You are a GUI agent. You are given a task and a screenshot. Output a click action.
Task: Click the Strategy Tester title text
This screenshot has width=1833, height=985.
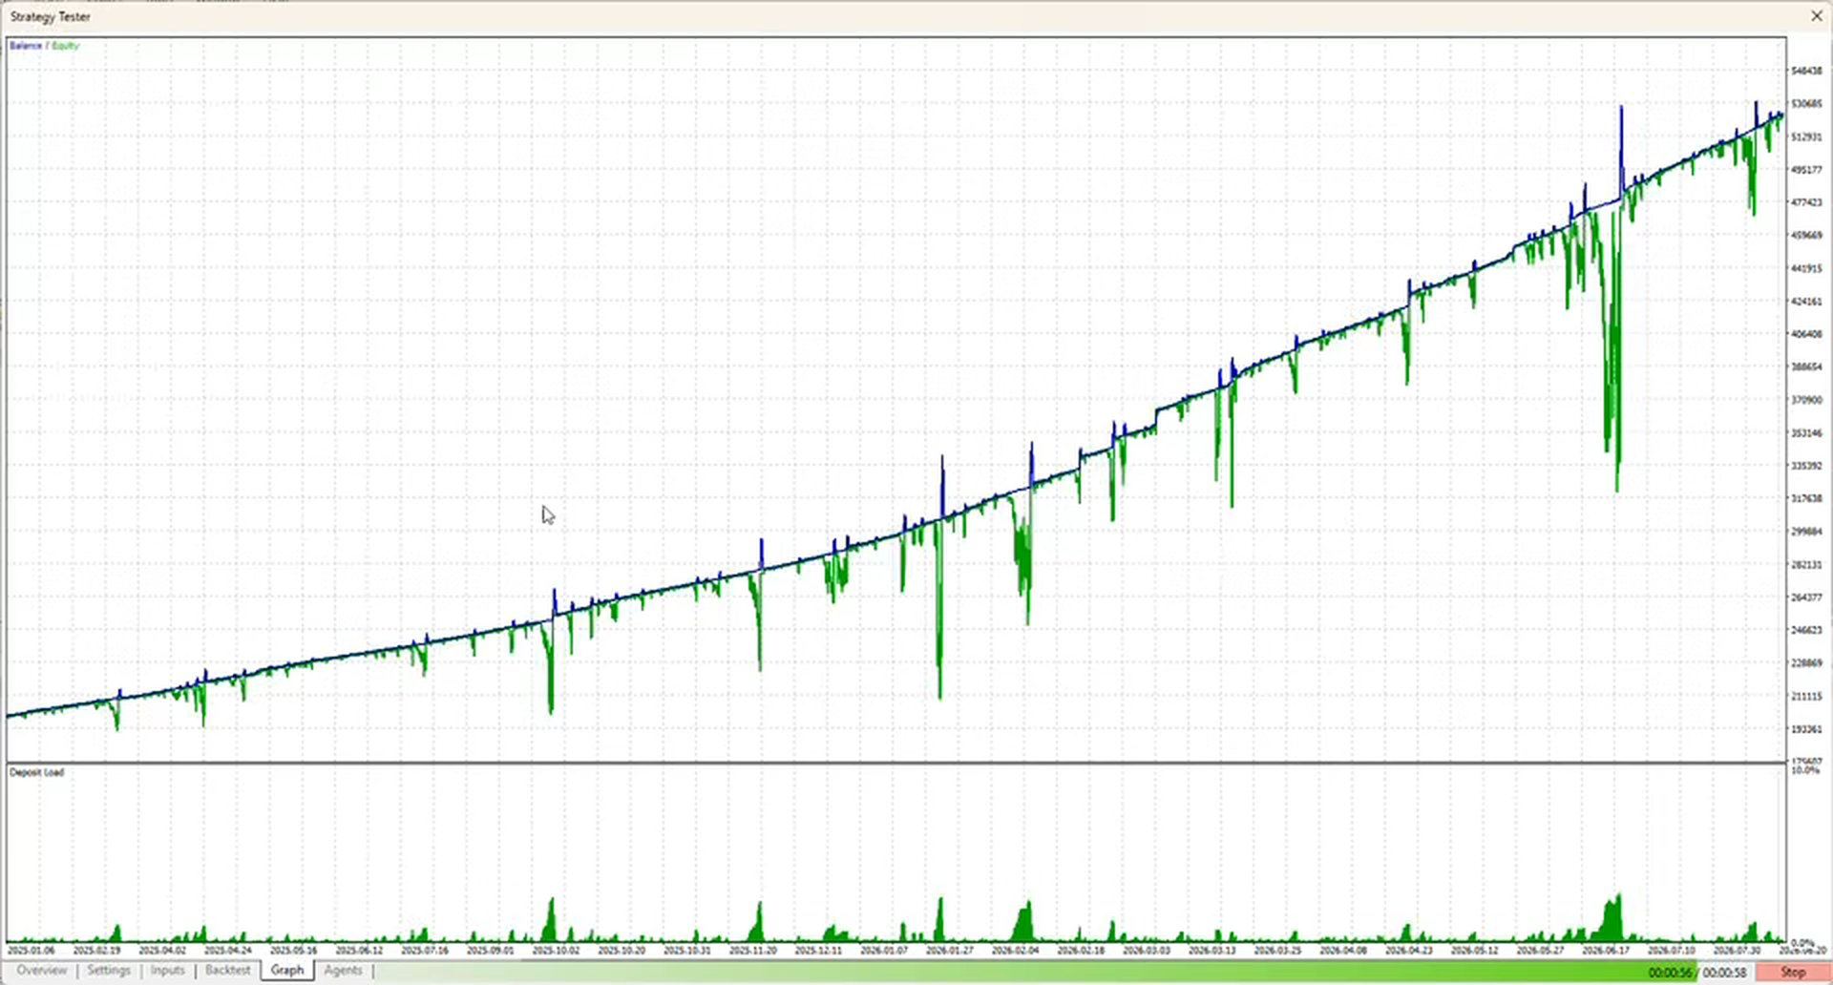click(50, 16)
